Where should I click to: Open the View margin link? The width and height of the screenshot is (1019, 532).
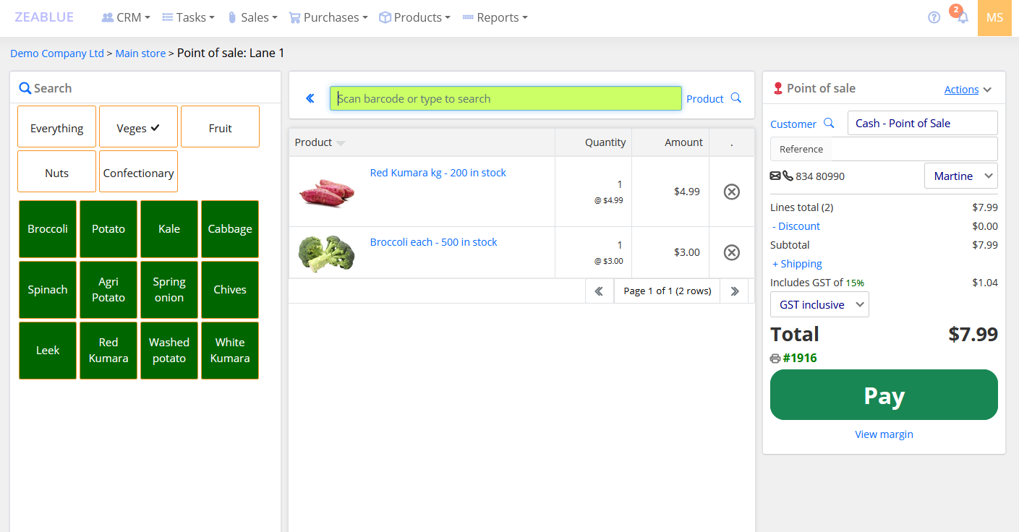click(884, 434)
